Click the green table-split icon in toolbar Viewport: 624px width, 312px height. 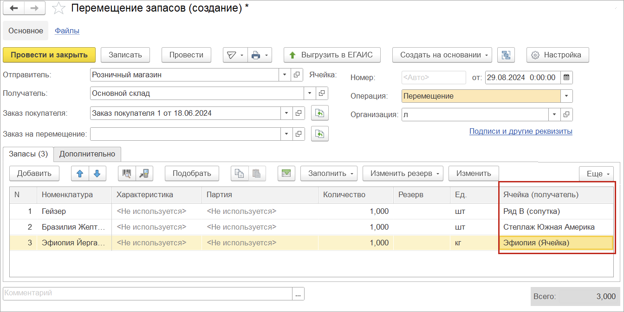[x=286, y=174]
